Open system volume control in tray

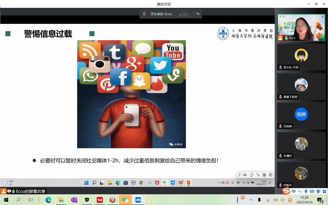pyautogui.click(x=275, y=200)
